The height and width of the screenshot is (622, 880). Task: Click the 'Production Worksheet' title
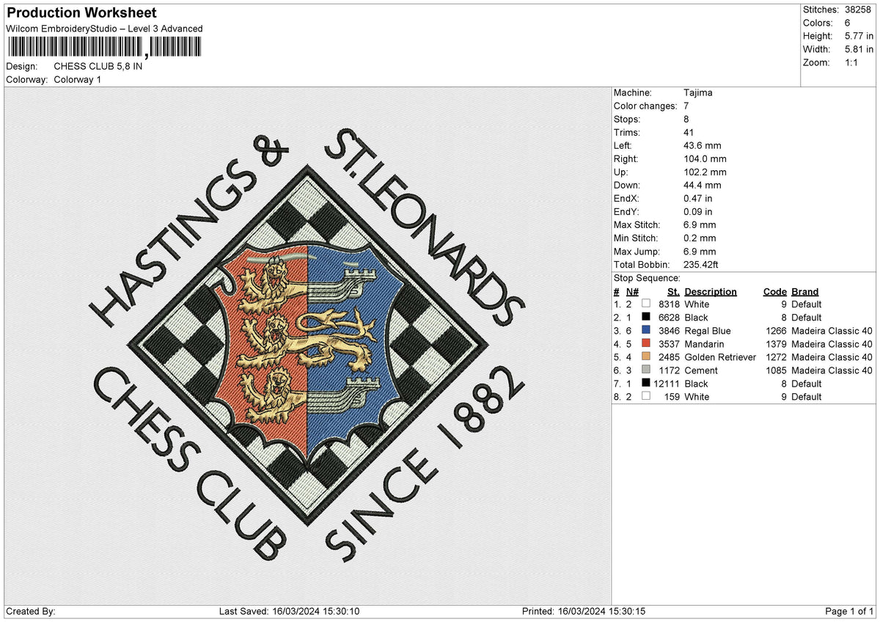(x=81, y=13)
